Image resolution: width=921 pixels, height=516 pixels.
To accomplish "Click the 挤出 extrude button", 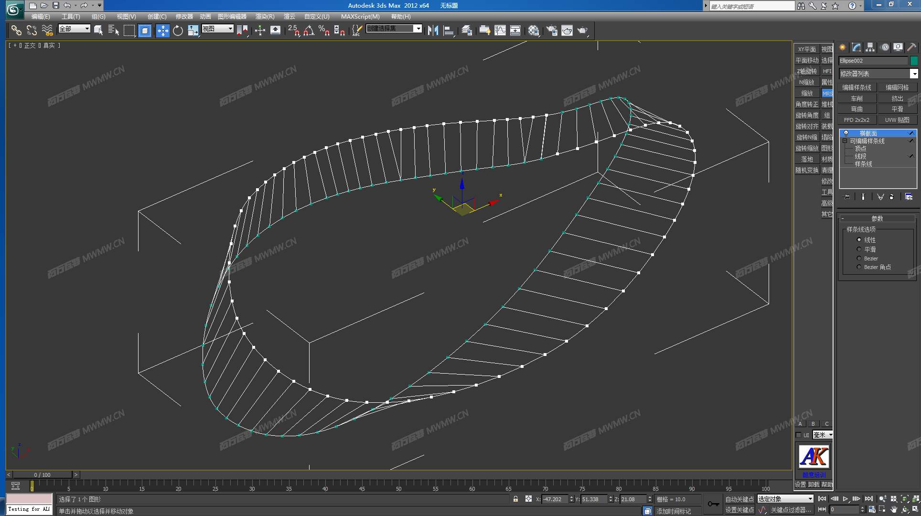I will (897, 98).
